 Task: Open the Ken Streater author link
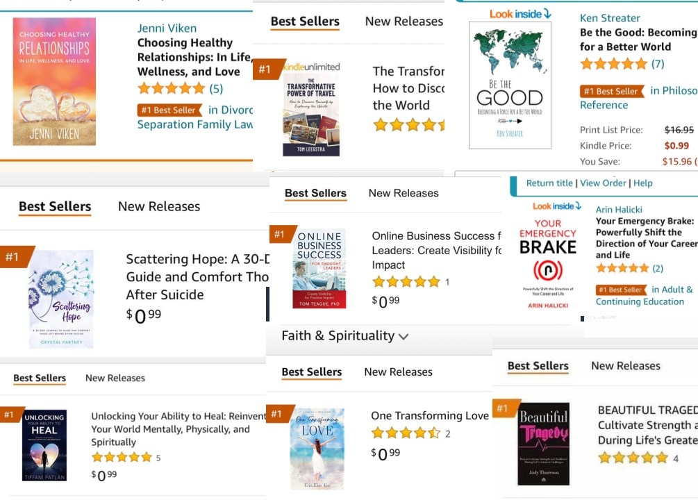point(610,18)
